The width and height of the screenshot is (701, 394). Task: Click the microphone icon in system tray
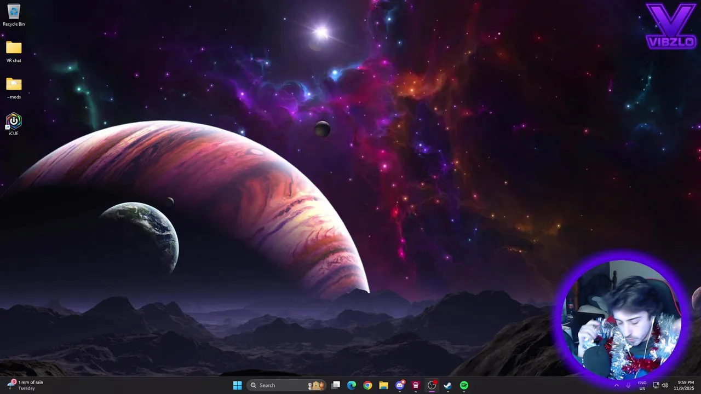[x=628, y=385]
